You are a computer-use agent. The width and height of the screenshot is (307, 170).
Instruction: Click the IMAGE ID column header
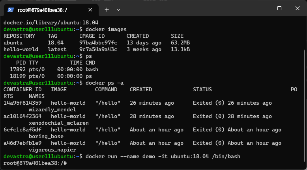coord(92,36)
